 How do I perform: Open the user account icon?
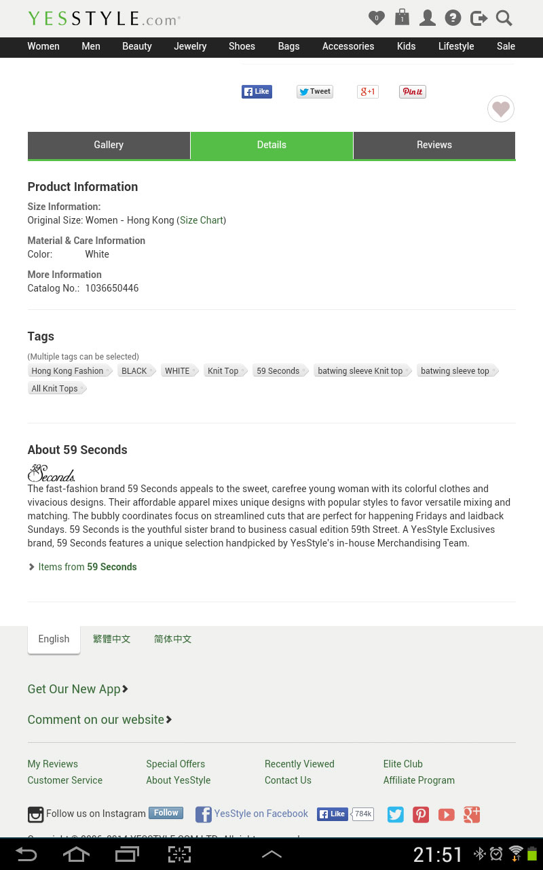coord(428,18)
